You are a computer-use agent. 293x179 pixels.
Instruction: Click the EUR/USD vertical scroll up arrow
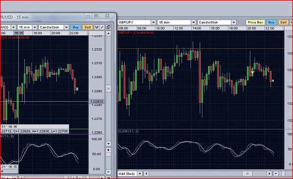(x=108, y=34)
